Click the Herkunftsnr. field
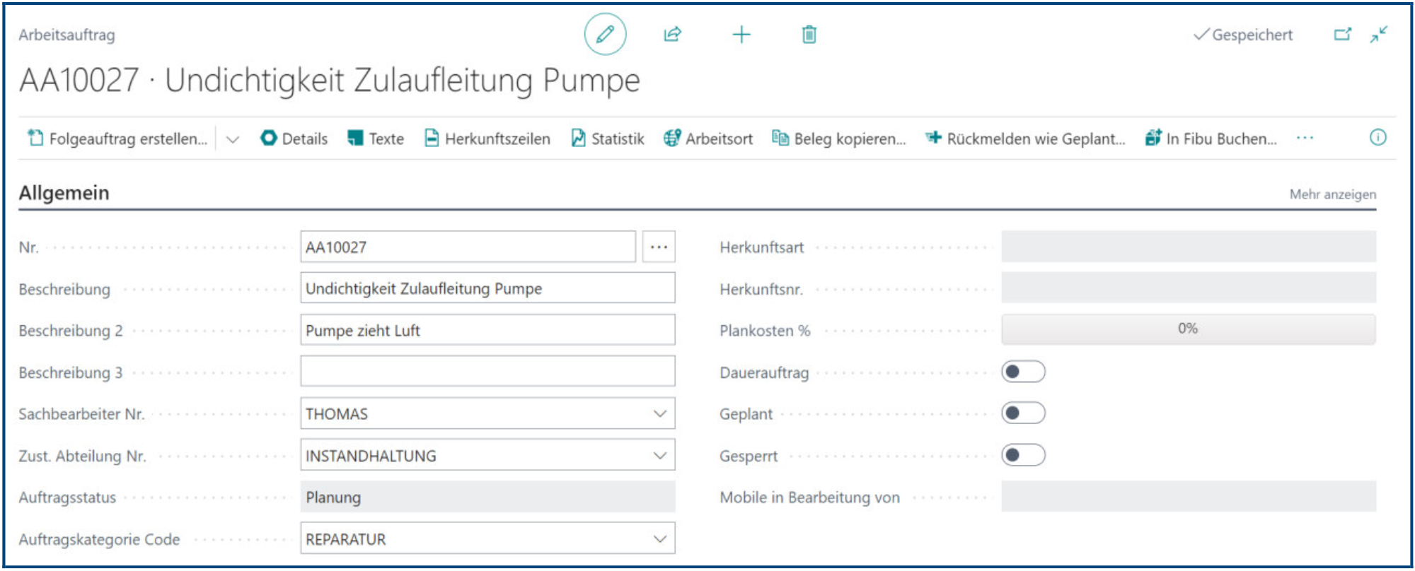This screenshot has height=571, width=1415. click(1189, 288)
